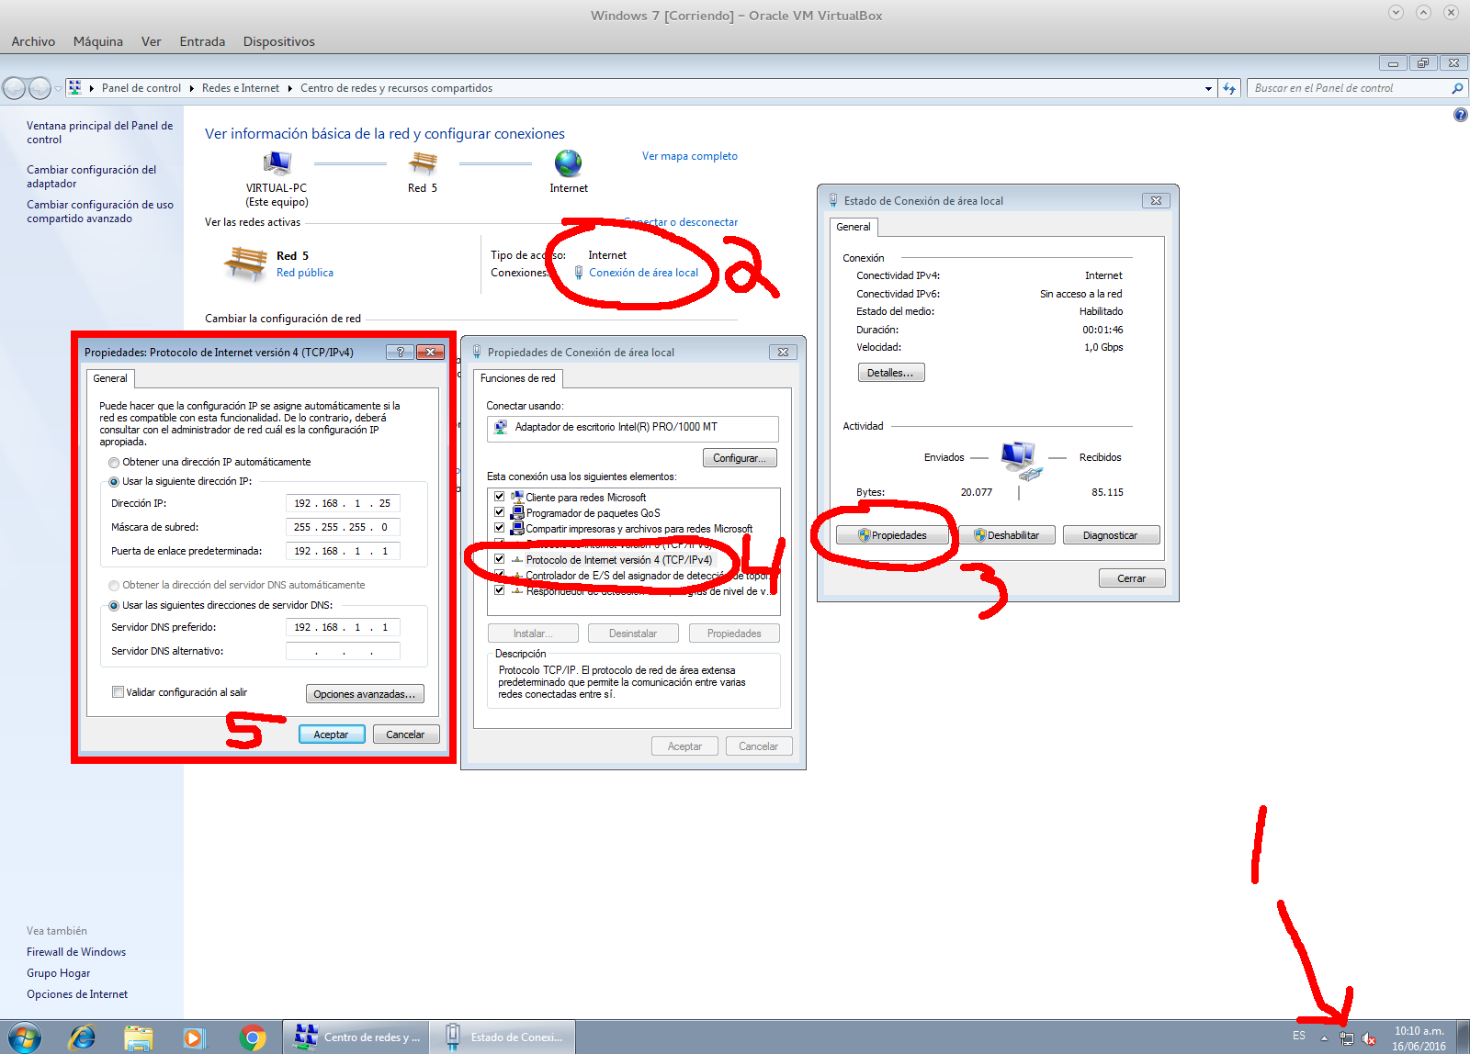Viewport: 1470px width, 1054px height.
Task: Click the network icon in the system tray
Action: (x=1347, y=1038)
